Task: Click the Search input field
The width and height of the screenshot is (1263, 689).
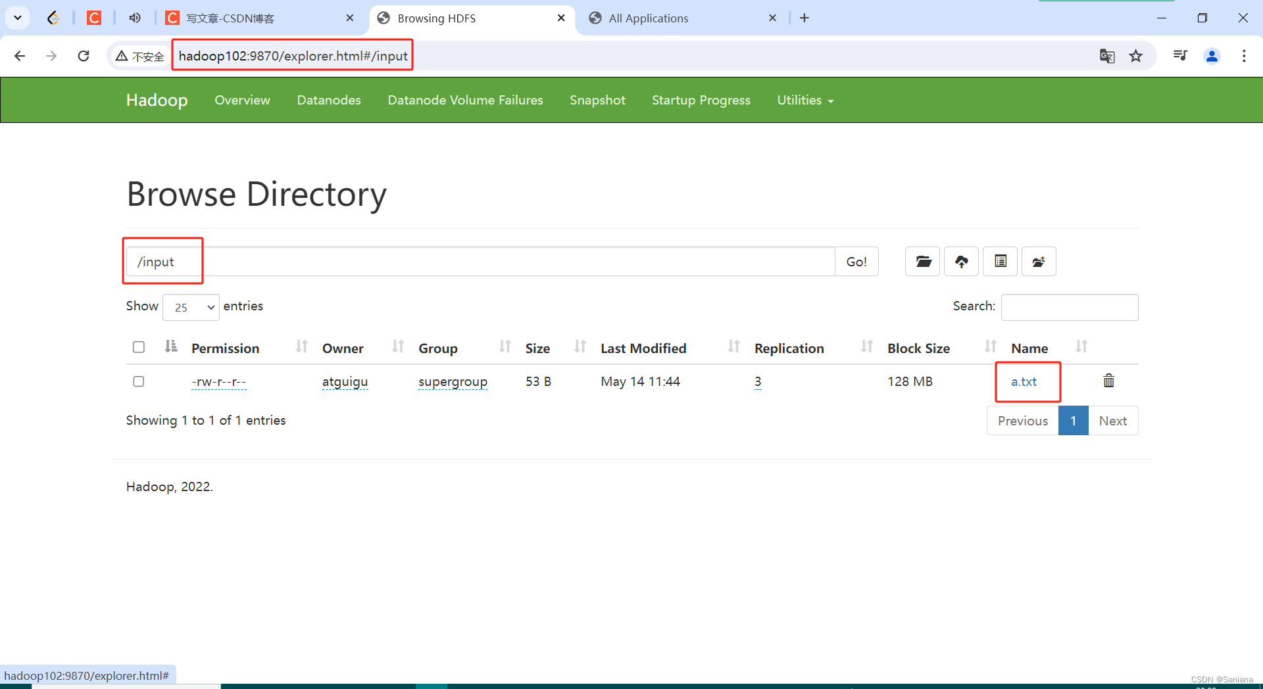Action: tap(1070, 307)
